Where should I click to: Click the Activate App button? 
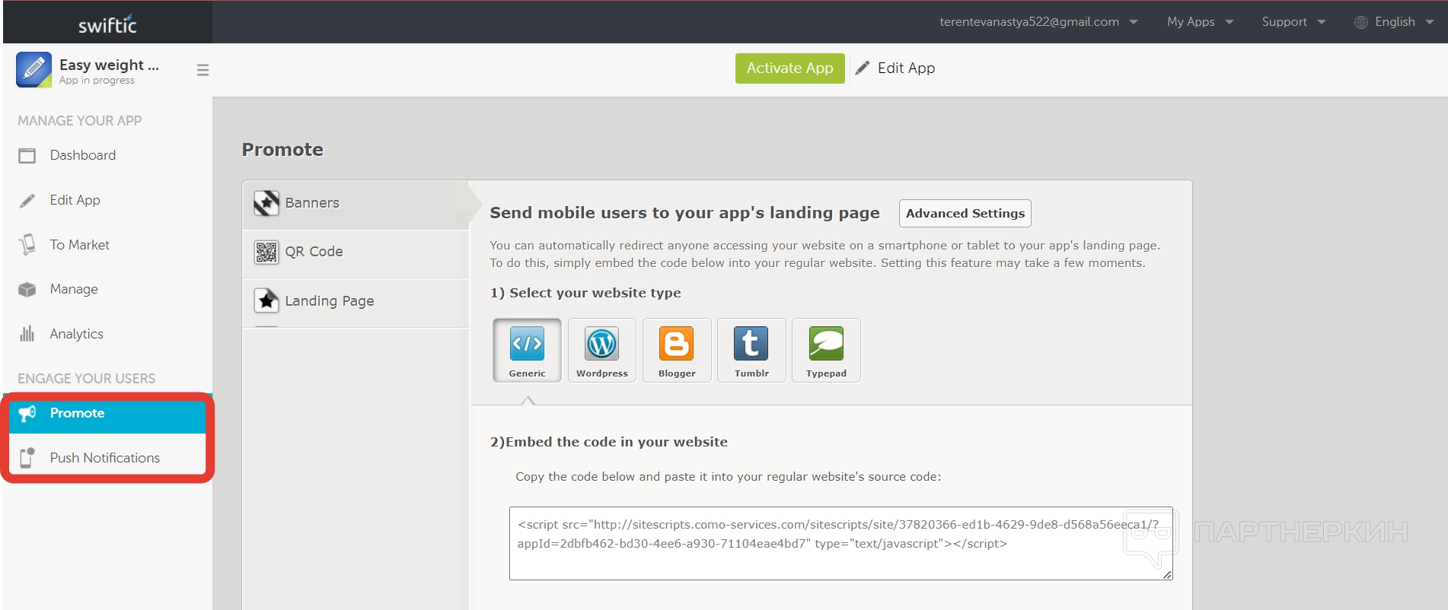pyautogui.click(x=789, y=68)
